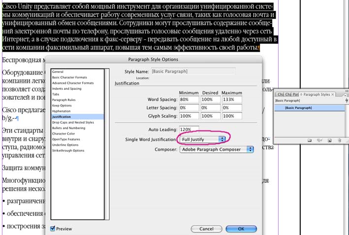This screenshot has height=235, width=349.
Task: Select Hyphenation category
Action: coord(61,111)
